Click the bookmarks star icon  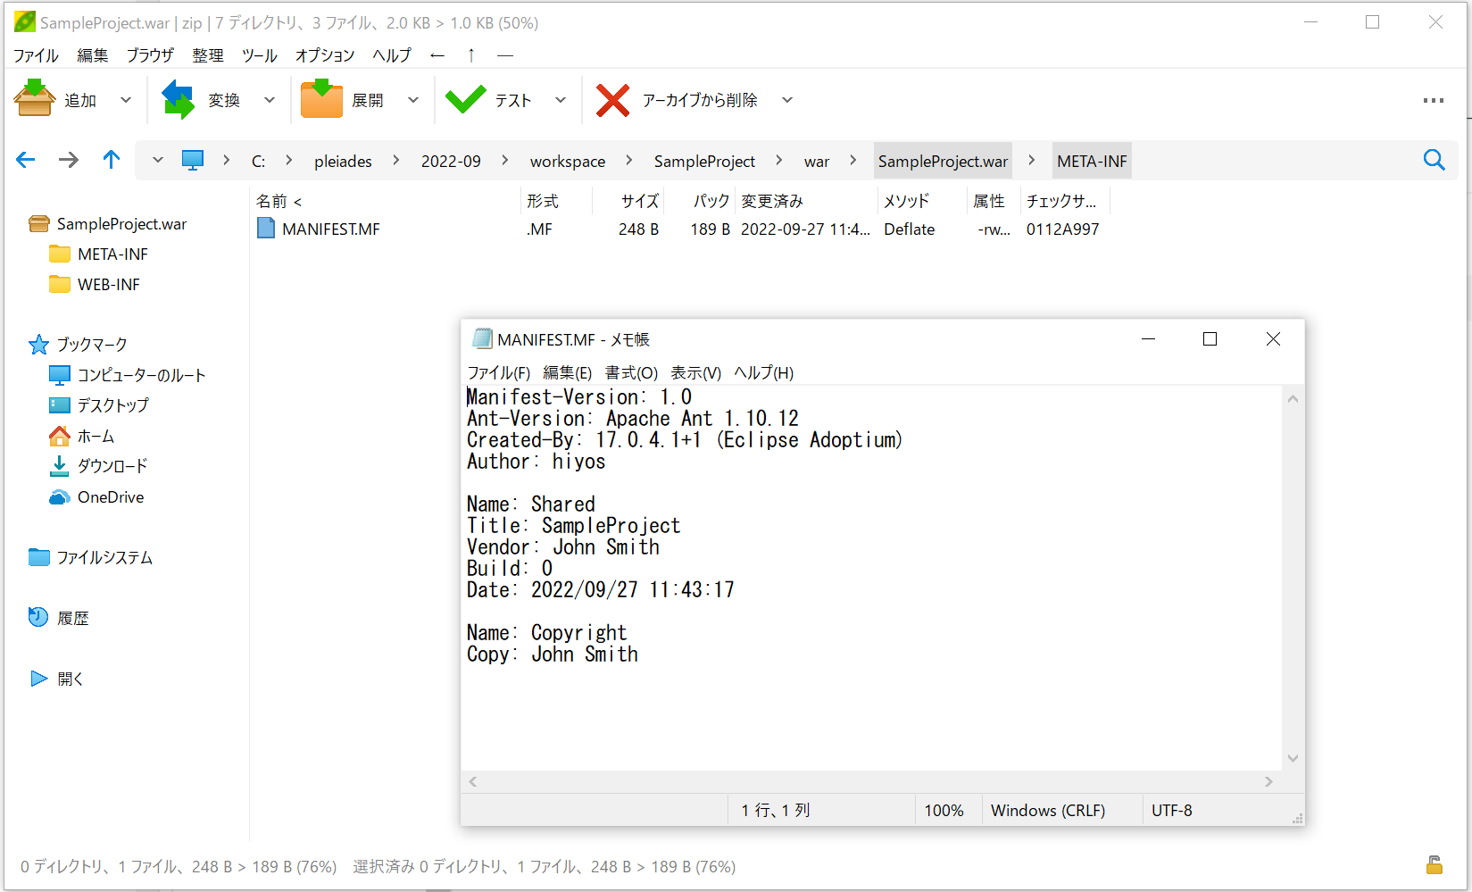[38, 345]
